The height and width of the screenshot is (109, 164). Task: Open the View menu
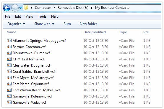pos(29,16)
